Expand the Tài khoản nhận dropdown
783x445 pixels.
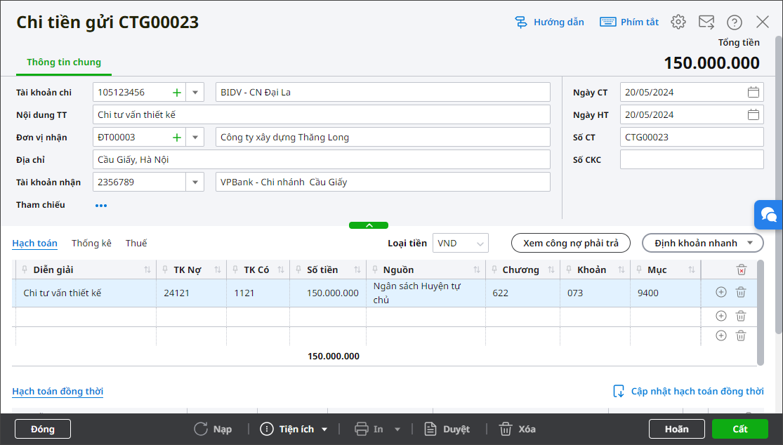[x=195, y=182]
